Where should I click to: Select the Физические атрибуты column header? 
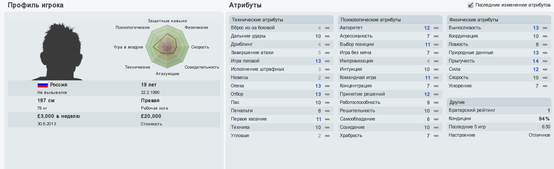(499, 20)
